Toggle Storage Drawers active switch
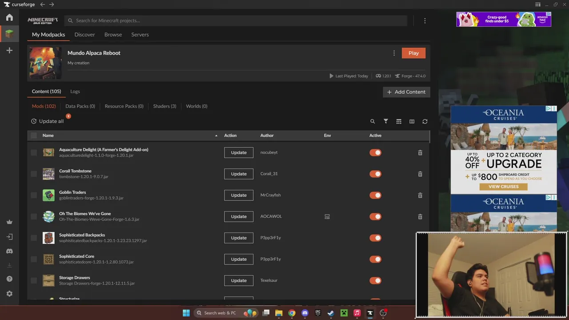The height and width of the screenshot is (320, 569). pos(375,280)
